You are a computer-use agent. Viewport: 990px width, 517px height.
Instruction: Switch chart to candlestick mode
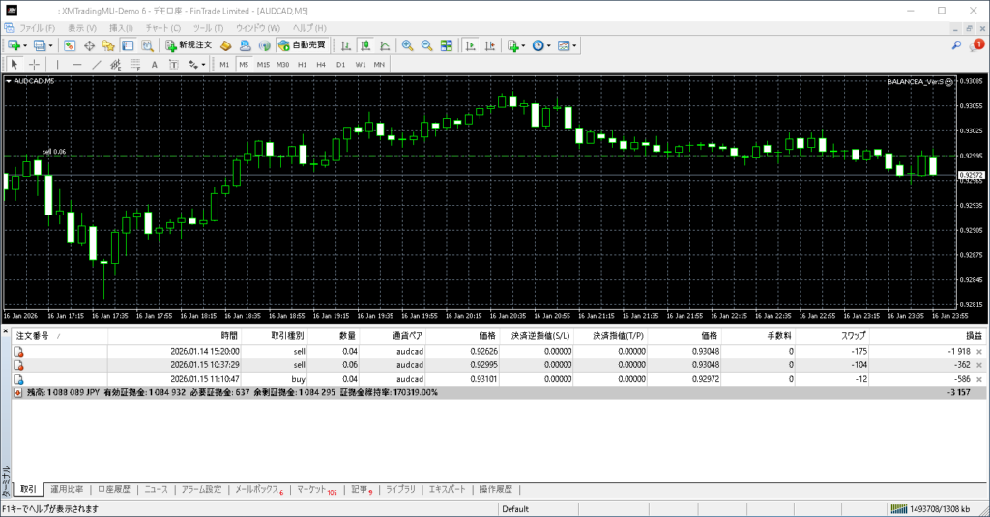[x=365, y=45]
